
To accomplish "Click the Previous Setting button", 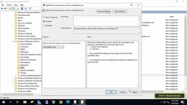I will click(x=104, y=12).
